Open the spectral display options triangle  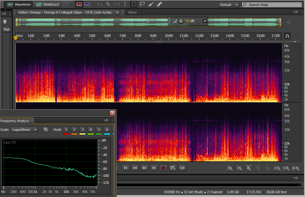point(295,42)
